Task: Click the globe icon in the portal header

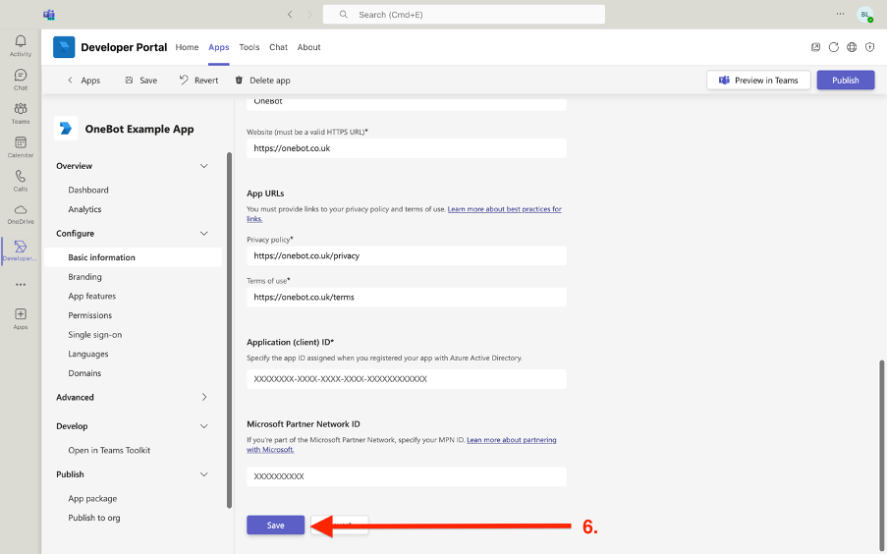Action: (852, 47)
